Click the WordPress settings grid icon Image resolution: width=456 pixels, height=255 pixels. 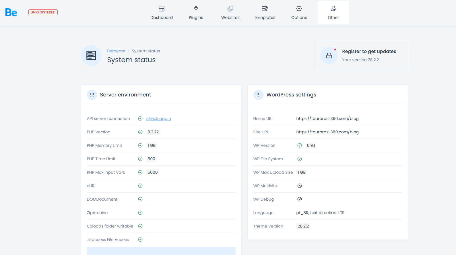(259, 95)
